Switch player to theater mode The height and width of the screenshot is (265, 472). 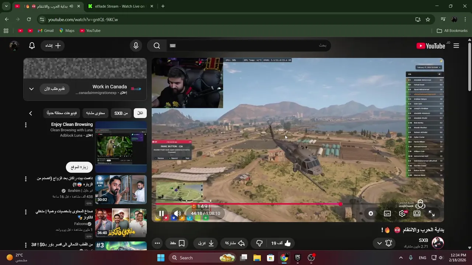point(417,213)
